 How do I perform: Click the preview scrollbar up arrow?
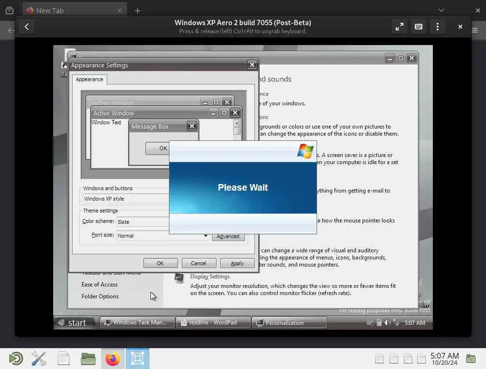point(237,123)
